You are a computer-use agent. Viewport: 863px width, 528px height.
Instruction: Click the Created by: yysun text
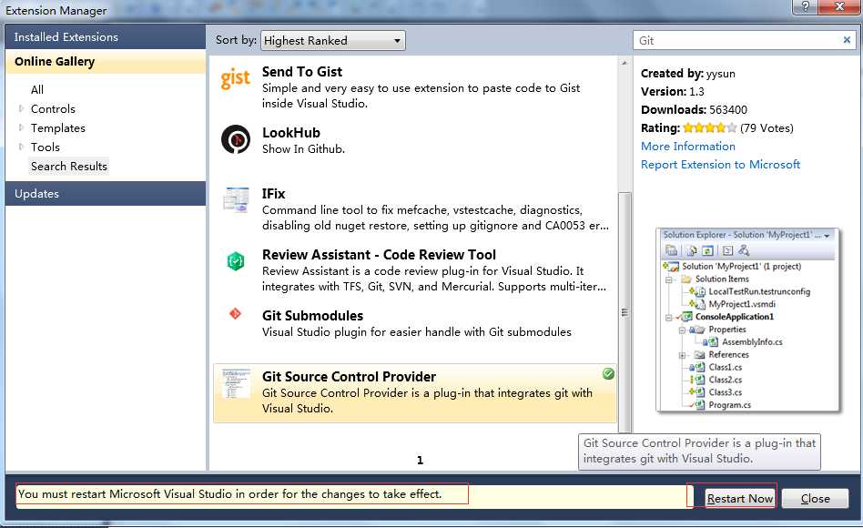pos(688,73)
